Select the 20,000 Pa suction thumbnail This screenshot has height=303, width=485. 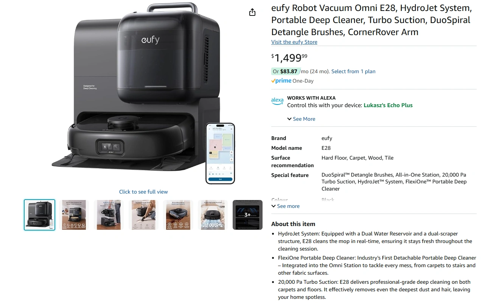tap(213, 215)
